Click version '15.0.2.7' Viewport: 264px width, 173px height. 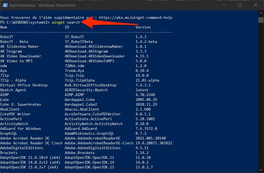(x=144, y=167)
